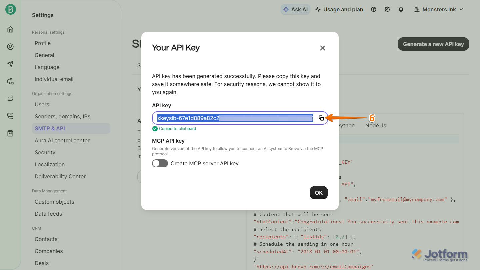480x270 pixels.
Task: Switch to the Node Js code tab
Action: click(x=375, y=125)
